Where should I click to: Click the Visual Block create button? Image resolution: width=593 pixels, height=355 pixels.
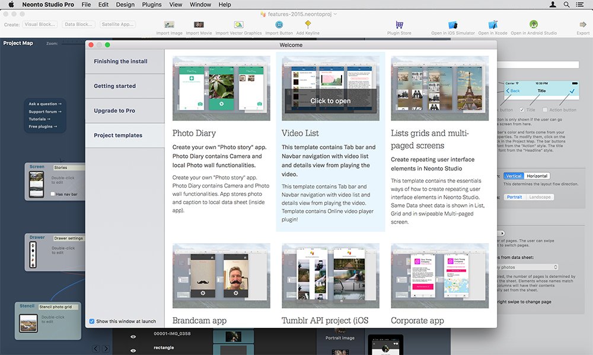click(40, 24)
